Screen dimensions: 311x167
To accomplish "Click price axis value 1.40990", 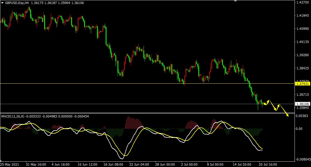I will tap(302, 29).
